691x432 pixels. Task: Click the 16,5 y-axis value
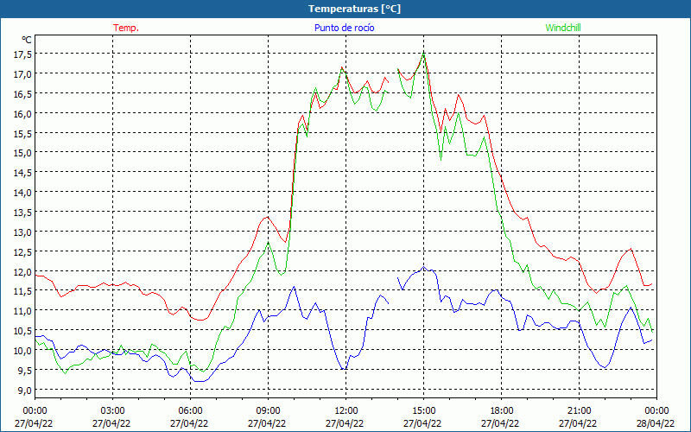pyautogui.click(x=23, y=94)
